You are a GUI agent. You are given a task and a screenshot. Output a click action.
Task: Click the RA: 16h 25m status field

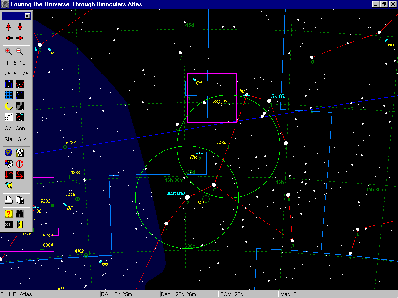pyautogui.click(x=129, y=294)
